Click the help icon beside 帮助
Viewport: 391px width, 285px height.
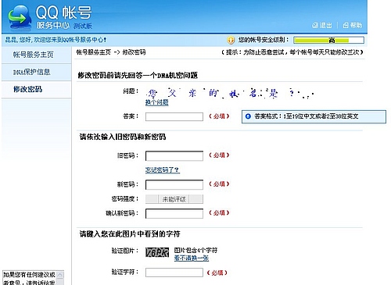click(x=346, y=25)
